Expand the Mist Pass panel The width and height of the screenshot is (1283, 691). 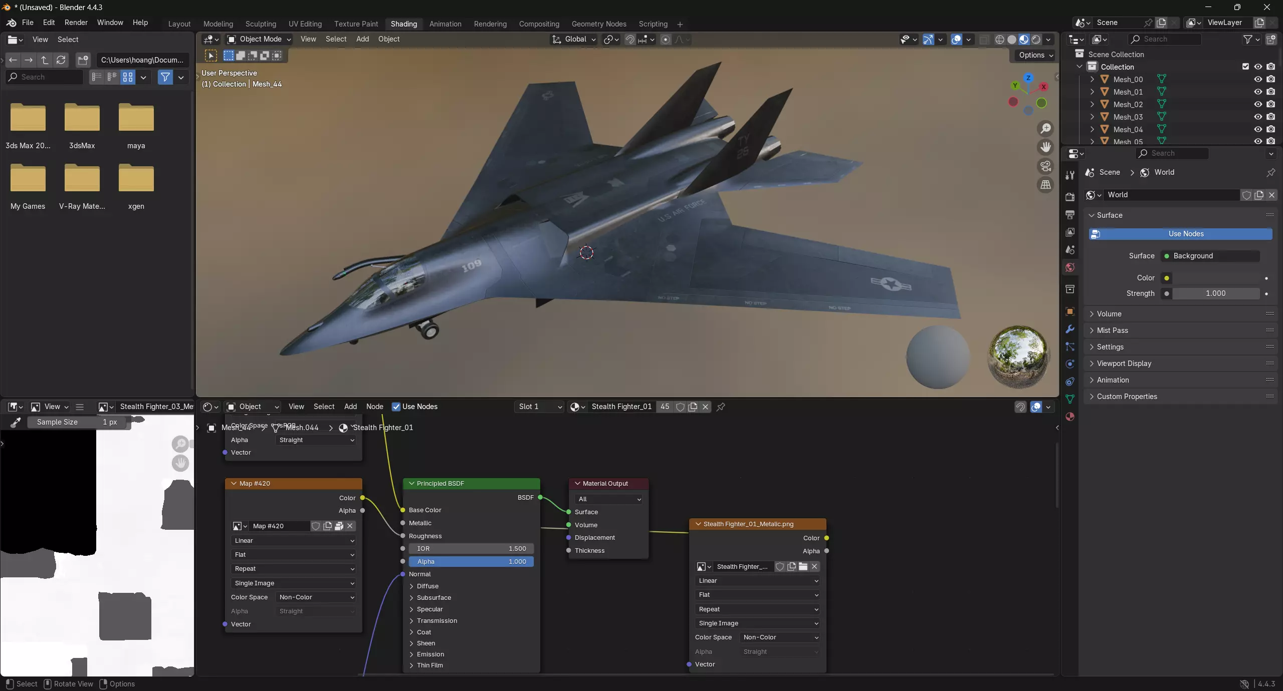[x=1180, y=330]
